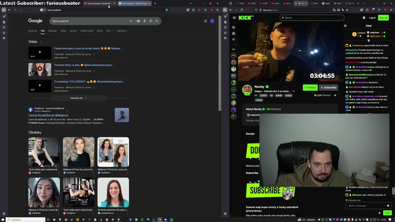Click Kick search input field
The width and height of the screenshot is (395, 222).
point(312,18)
